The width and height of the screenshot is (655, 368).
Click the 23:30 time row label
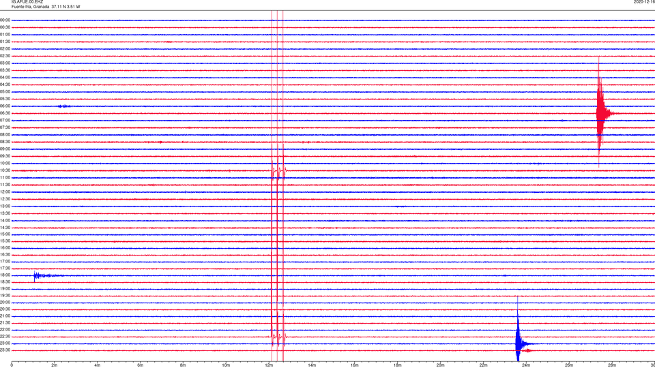pyautogui.click(x=5, y=350)
